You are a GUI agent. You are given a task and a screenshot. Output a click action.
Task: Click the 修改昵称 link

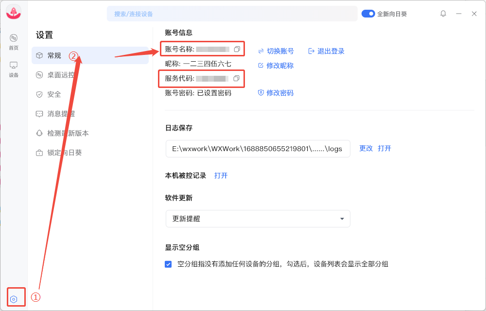(x=276, y=66)
